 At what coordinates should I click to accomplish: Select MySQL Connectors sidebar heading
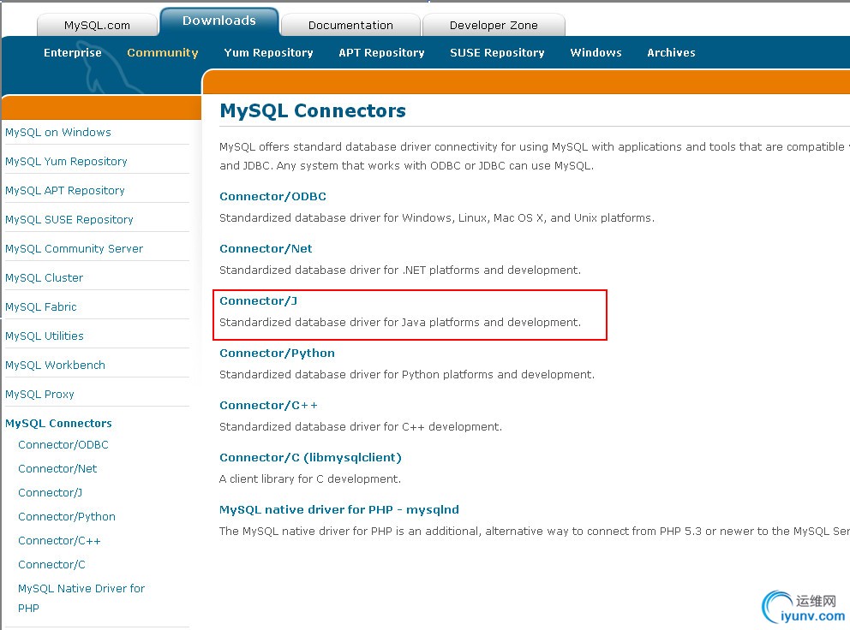tap(58, 423)
